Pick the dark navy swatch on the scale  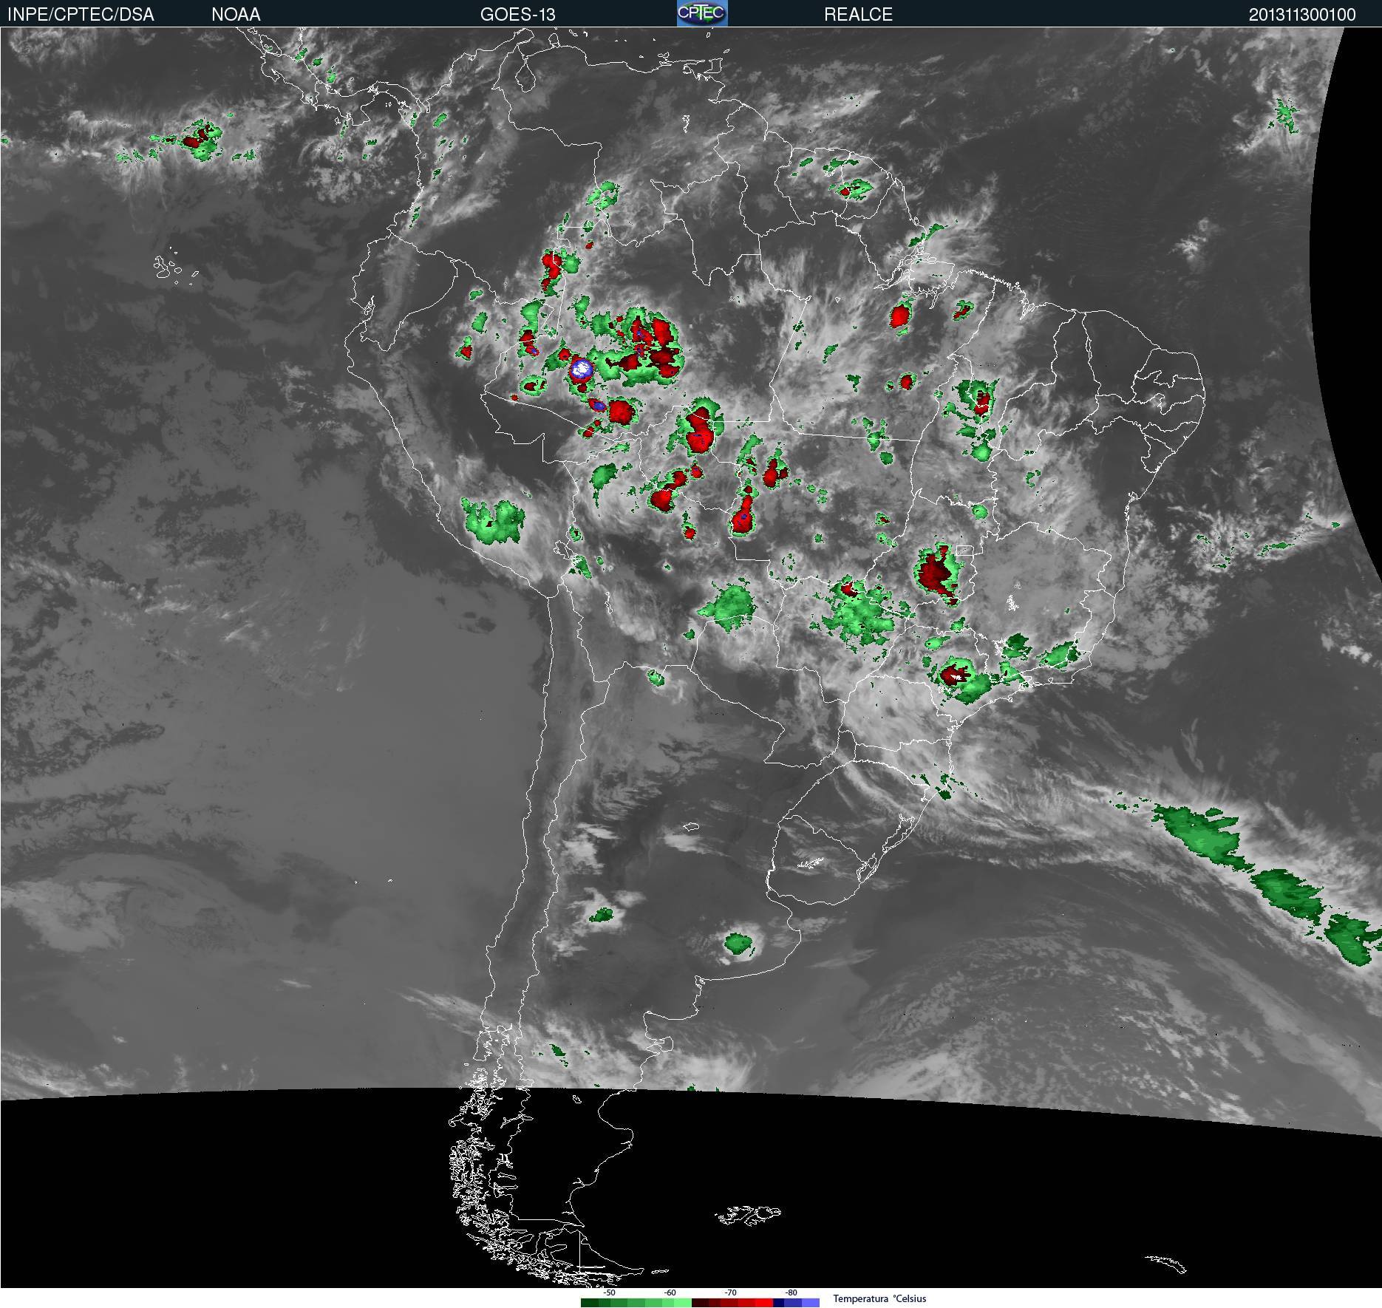pos(778,1303)
